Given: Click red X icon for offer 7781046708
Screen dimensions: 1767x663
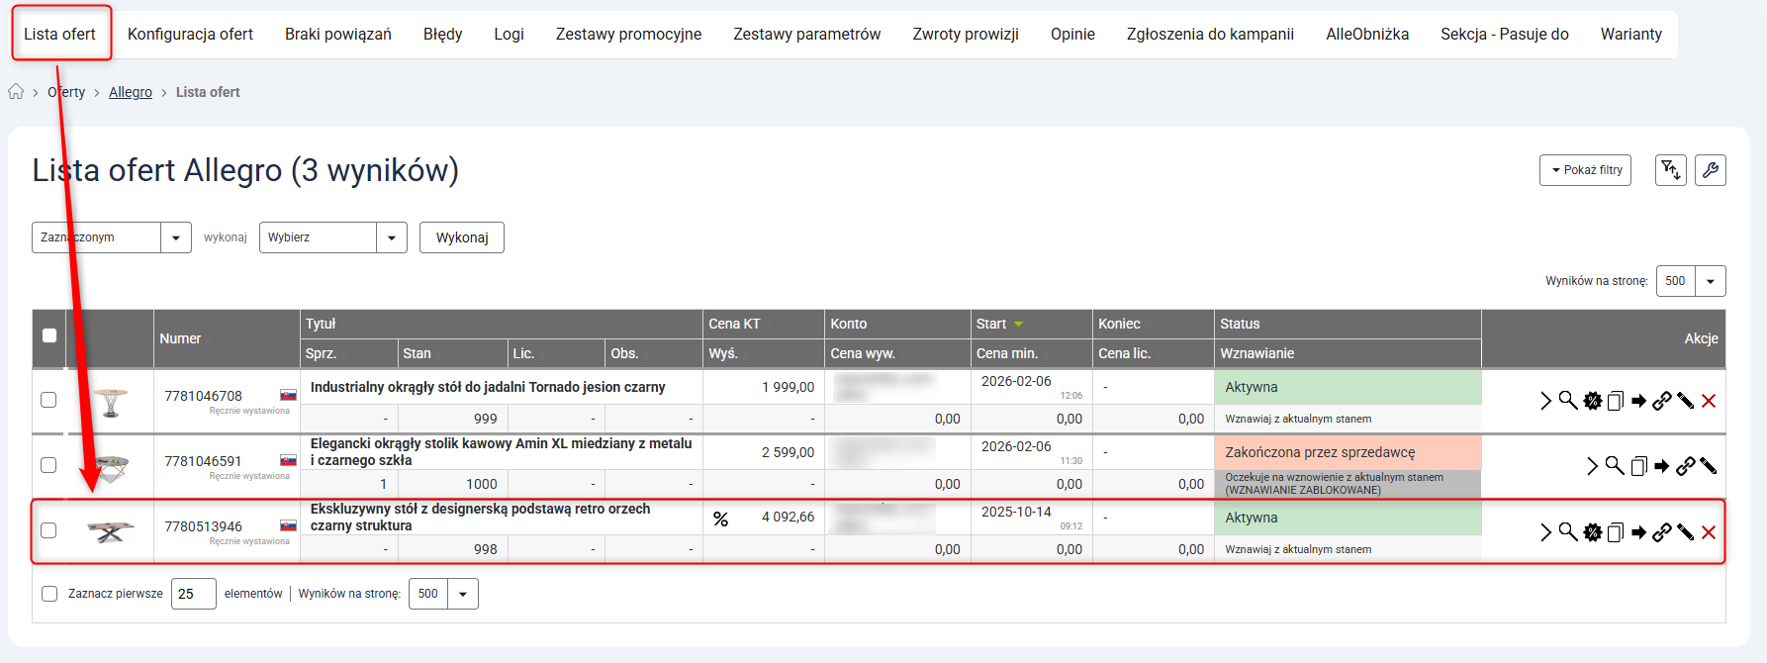Looking at the screenshot, I should pyautogui.click(x=1709, y=401).
